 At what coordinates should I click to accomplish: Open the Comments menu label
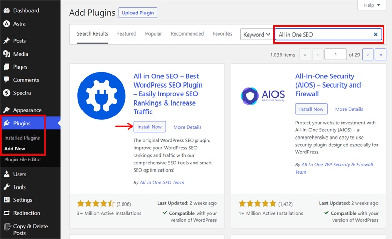point(26,80)
